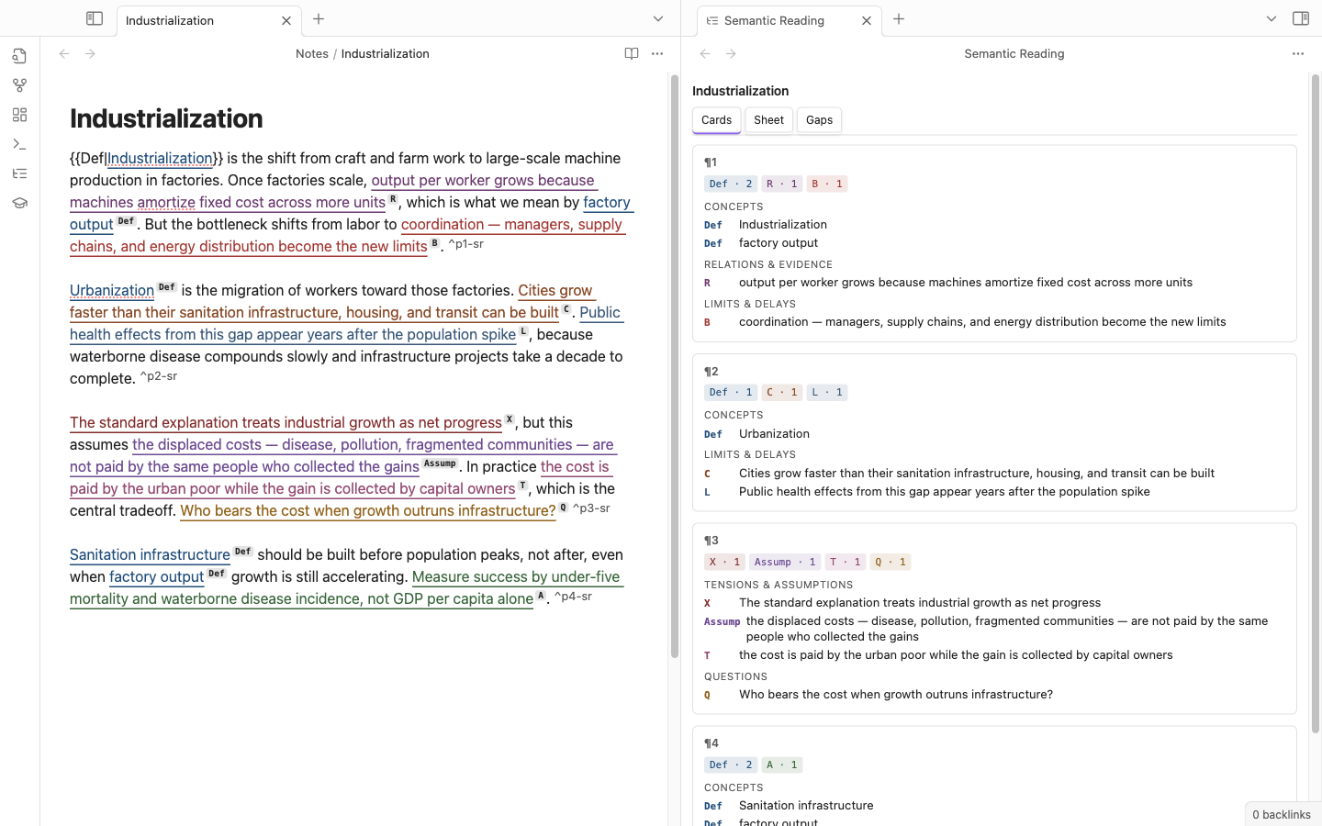
Task: Click the Semantic Reading 'Industrialization' heading
Action: (740, 91)
